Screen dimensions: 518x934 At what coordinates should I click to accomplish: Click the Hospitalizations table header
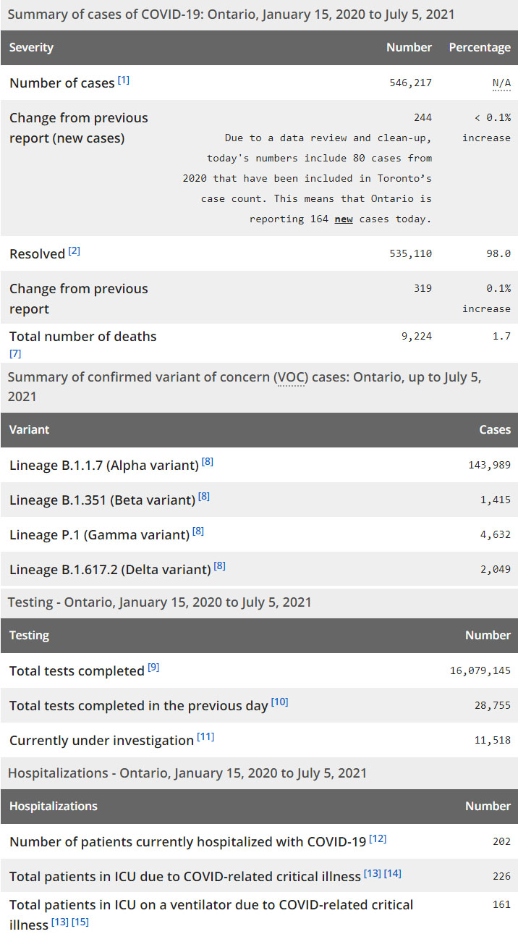(54, 807)
